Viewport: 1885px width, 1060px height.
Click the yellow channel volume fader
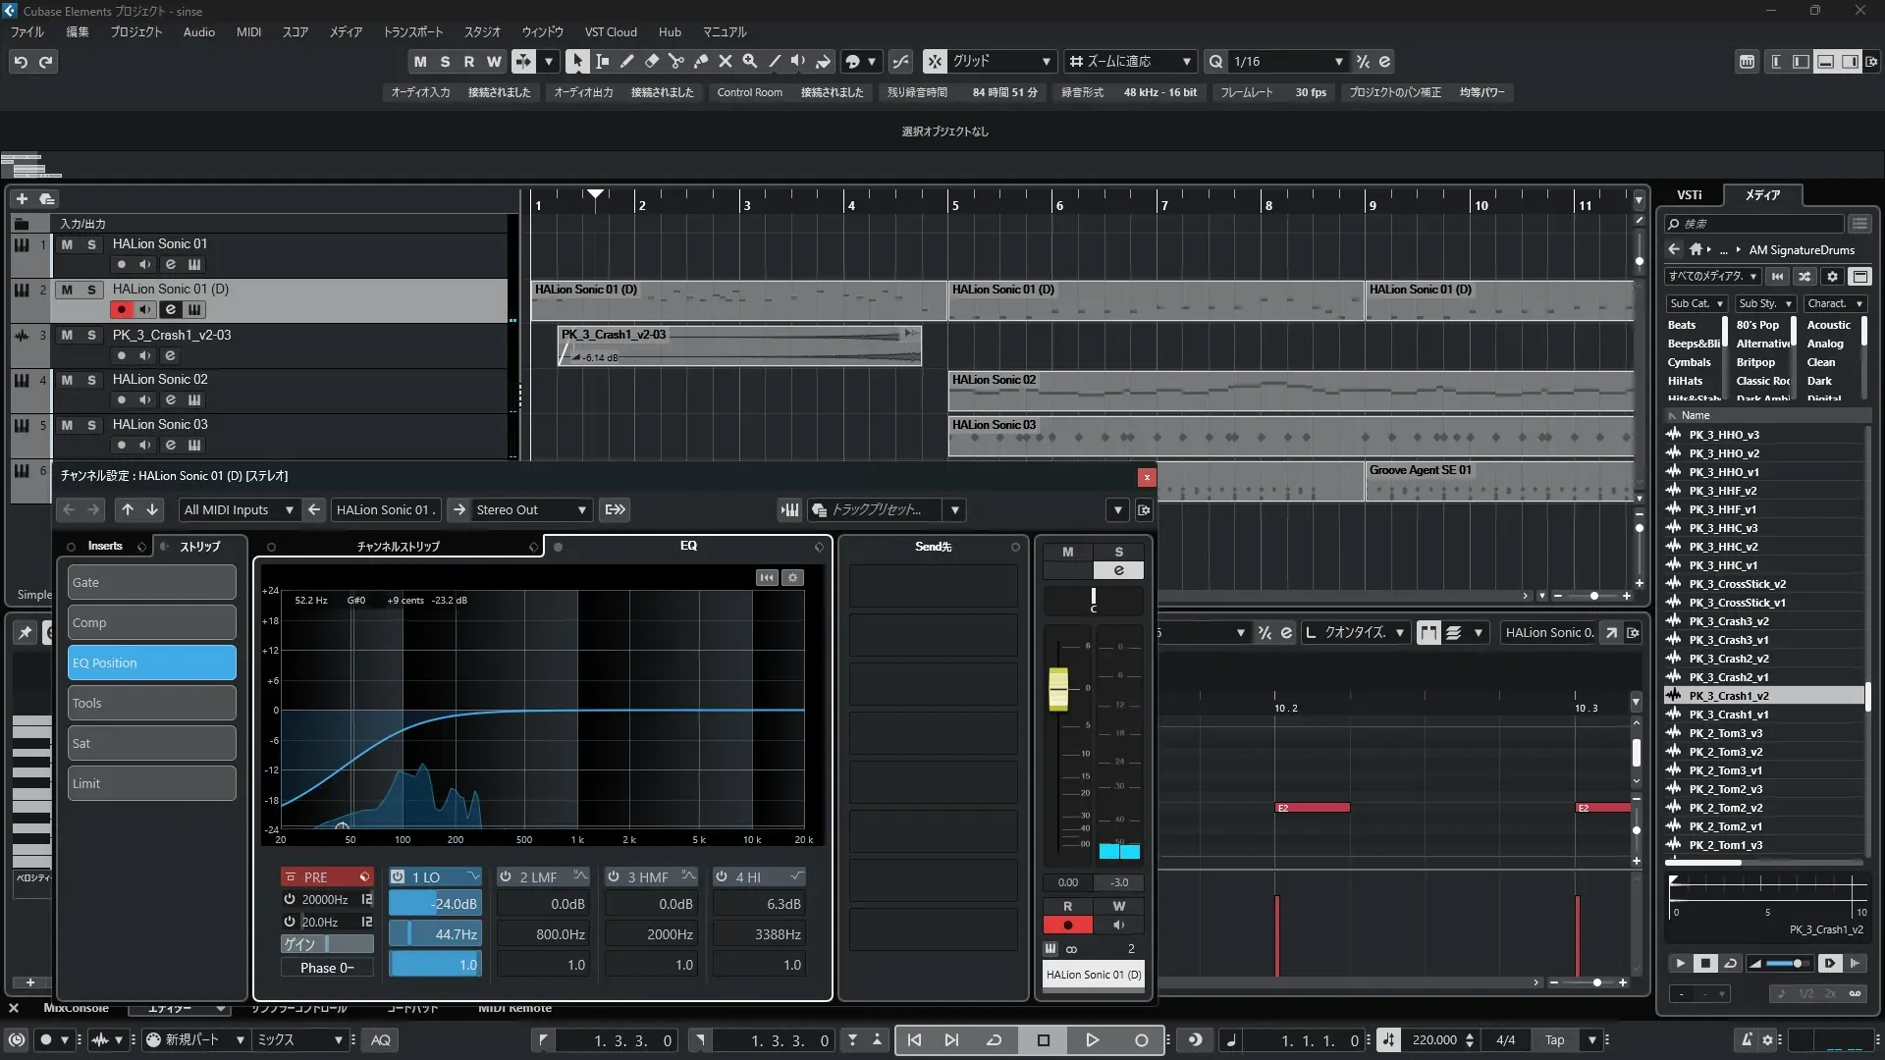[x=1058, y=688]
